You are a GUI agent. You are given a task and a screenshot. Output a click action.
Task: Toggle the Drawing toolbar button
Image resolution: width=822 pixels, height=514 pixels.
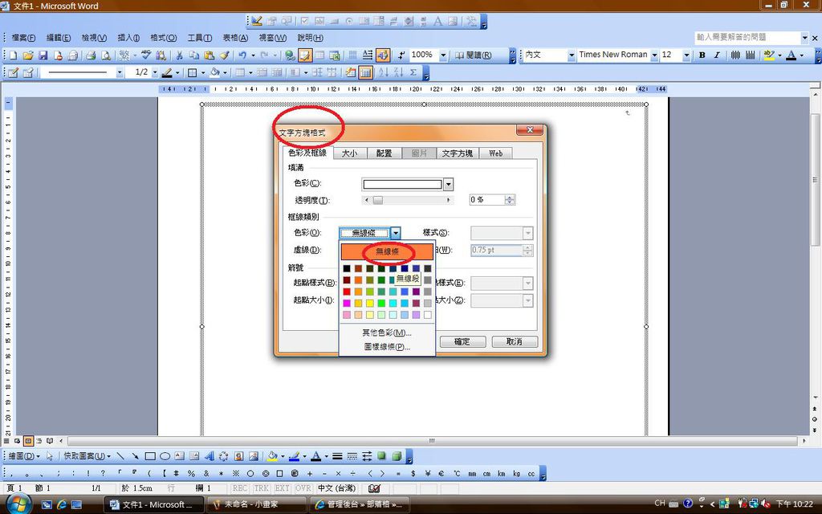pyautogui.click(x=383, y=55)
